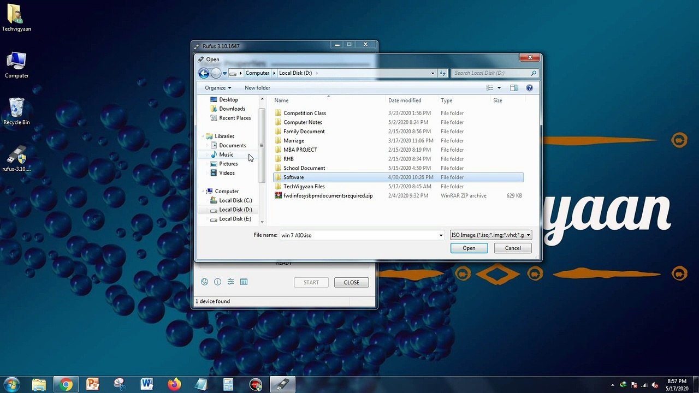
Task: Change view with the views icon
Action: click(x=490, y=88)
